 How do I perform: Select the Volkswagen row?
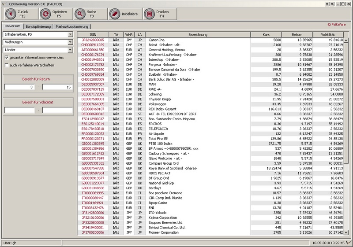210,104
